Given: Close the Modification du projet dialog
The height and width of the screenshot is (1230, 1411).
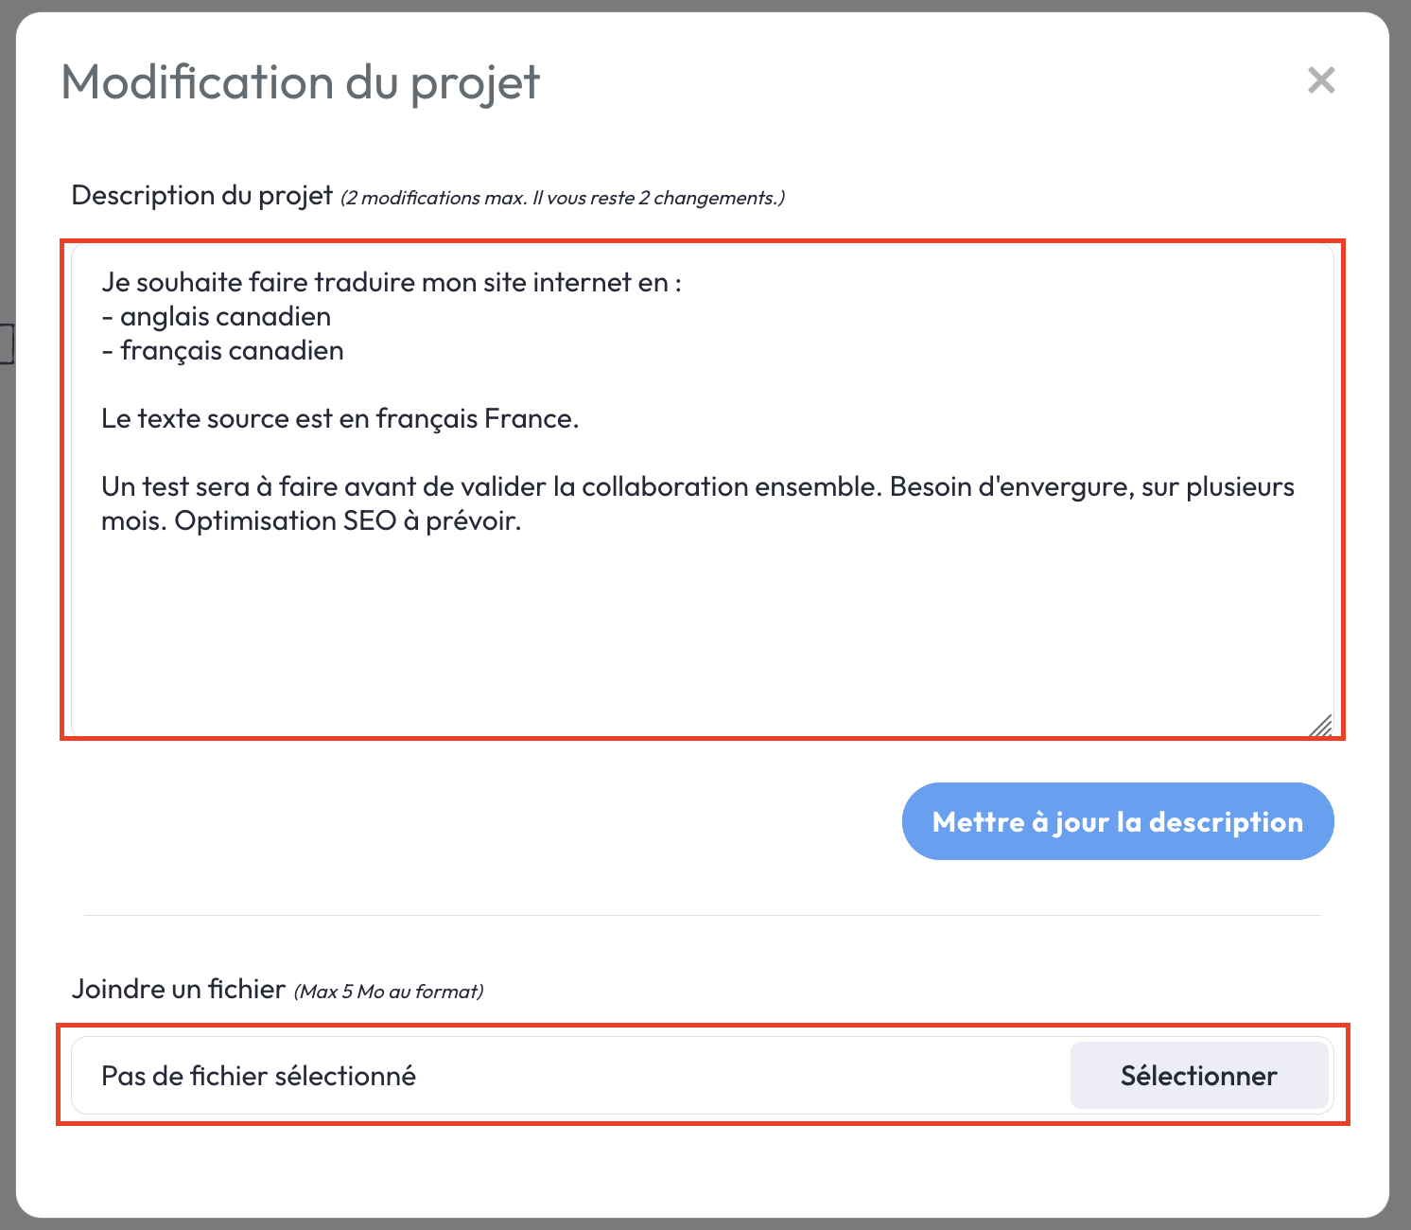Looking at the screenshot, I should click(1320, 80).
